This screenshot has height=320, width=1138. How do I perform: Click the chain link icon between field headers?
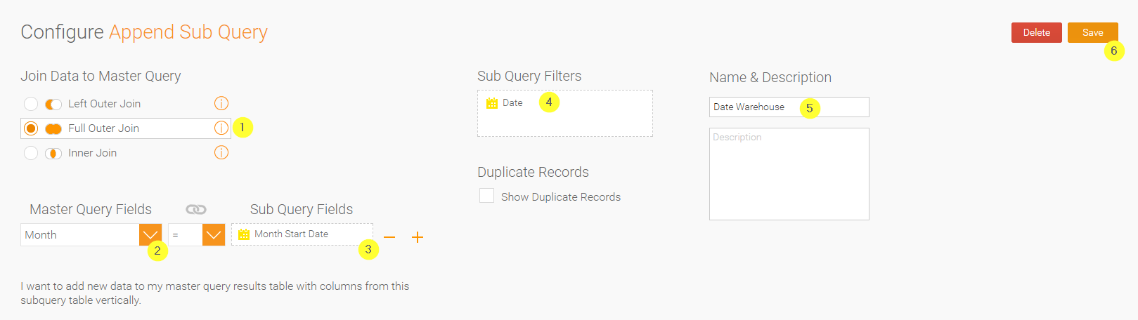point(196,209)
